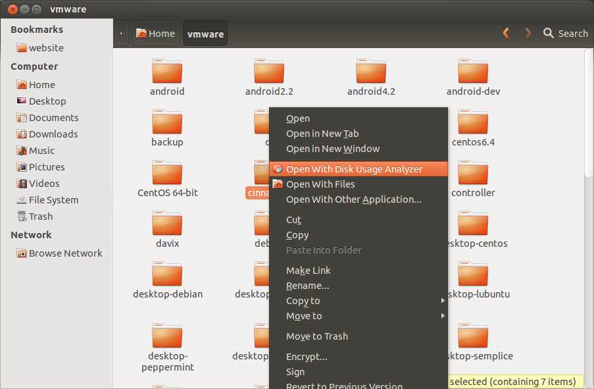Choose Open With Files
The height and width of the screenshot is (389, 594).
point(359,184)
